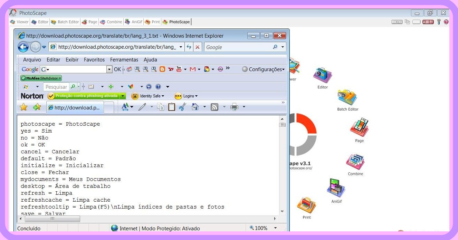Click the horizontal scrollbar thumb in IE
Viewport: 458px width, 240px height.
(x=53, y=219)
